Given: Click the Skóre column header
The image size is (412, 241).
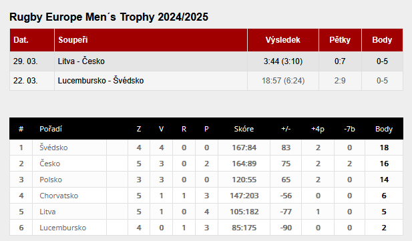Looking at the screenshot, I should (x=244, y=129).
